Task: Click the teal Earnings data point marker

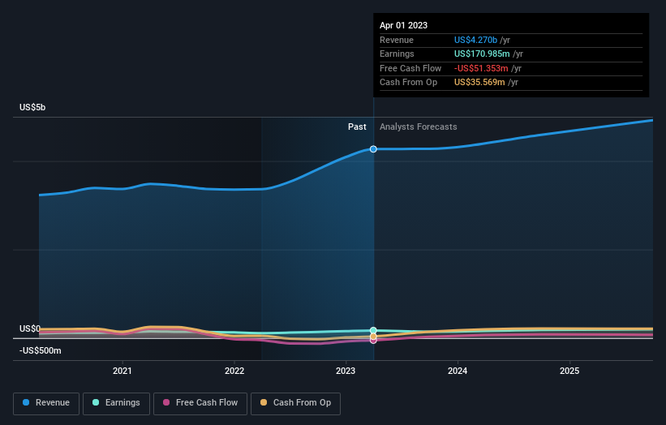Action: click(373, 330)
